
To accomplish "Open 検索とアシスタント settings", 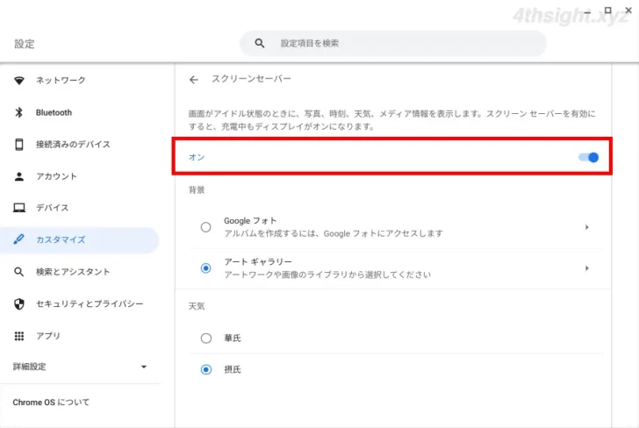I will click(80, 272).
